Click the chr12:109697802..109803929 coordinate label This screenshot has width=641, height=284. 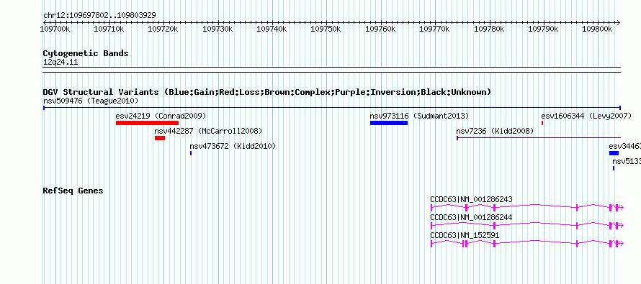pyautogui.click(x=99, y=16)
